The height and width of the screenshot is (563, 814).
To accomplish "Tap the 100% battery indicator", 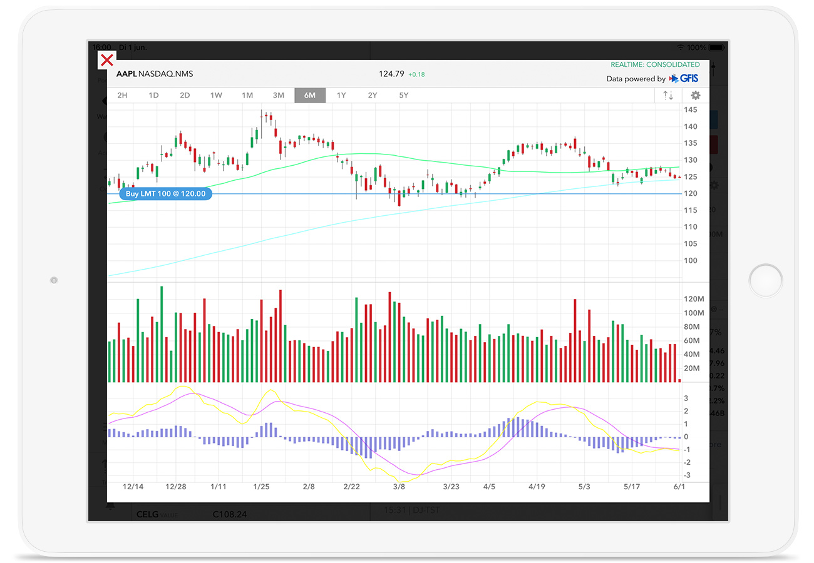I will pyautogui.click(x=706, y=48).
